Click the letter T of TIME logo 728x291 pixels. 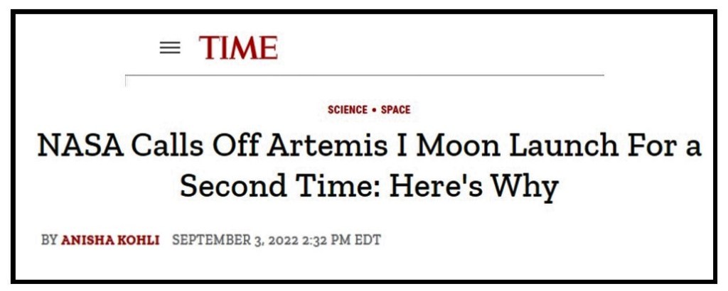210,48
